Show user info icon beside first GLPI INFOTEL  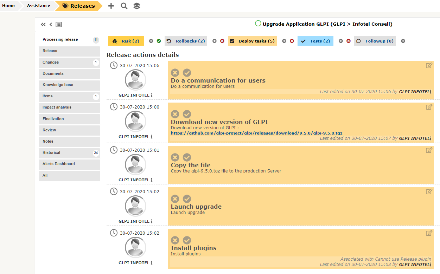[152, 95]
